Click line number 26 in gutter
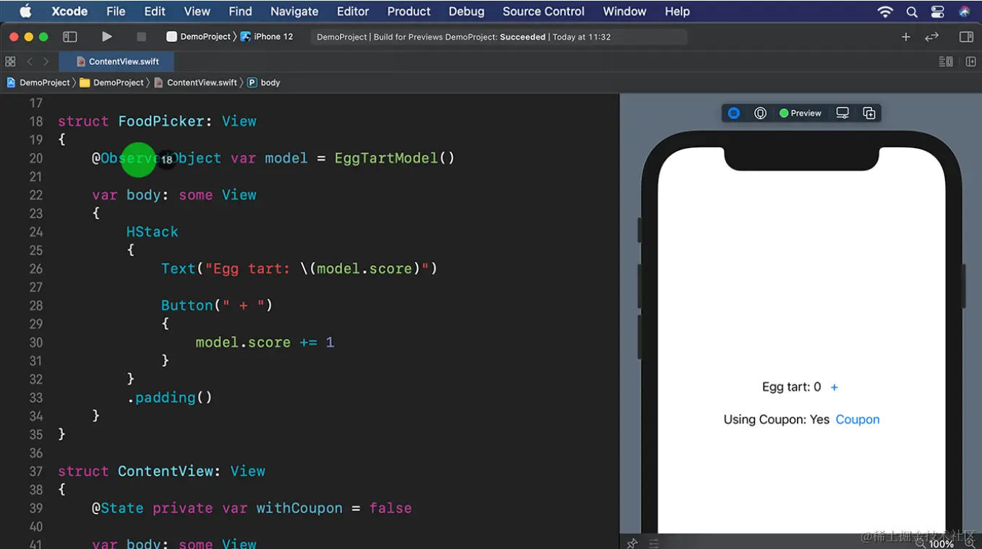 point(35,269)
